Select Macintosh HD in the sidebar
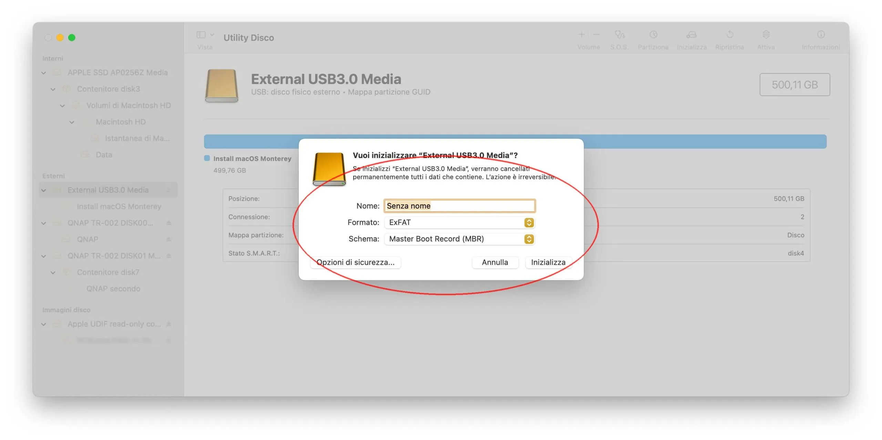Image resolution: width=882 pixels, height=440 pixels. point(121,122)
